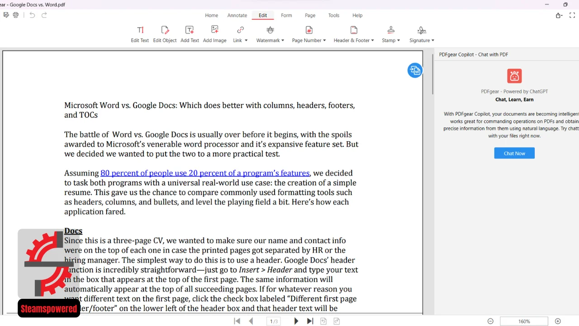Expand the Page Number dropdown arrow
The width and height of the screenshot is (579, 326).
(x=324, y=40)
